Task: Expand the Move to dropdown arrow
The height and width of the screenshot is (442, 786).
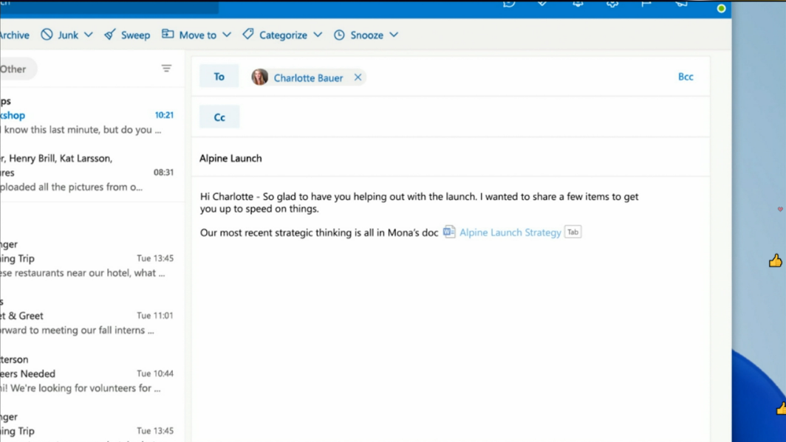Action: click(227, 35)
